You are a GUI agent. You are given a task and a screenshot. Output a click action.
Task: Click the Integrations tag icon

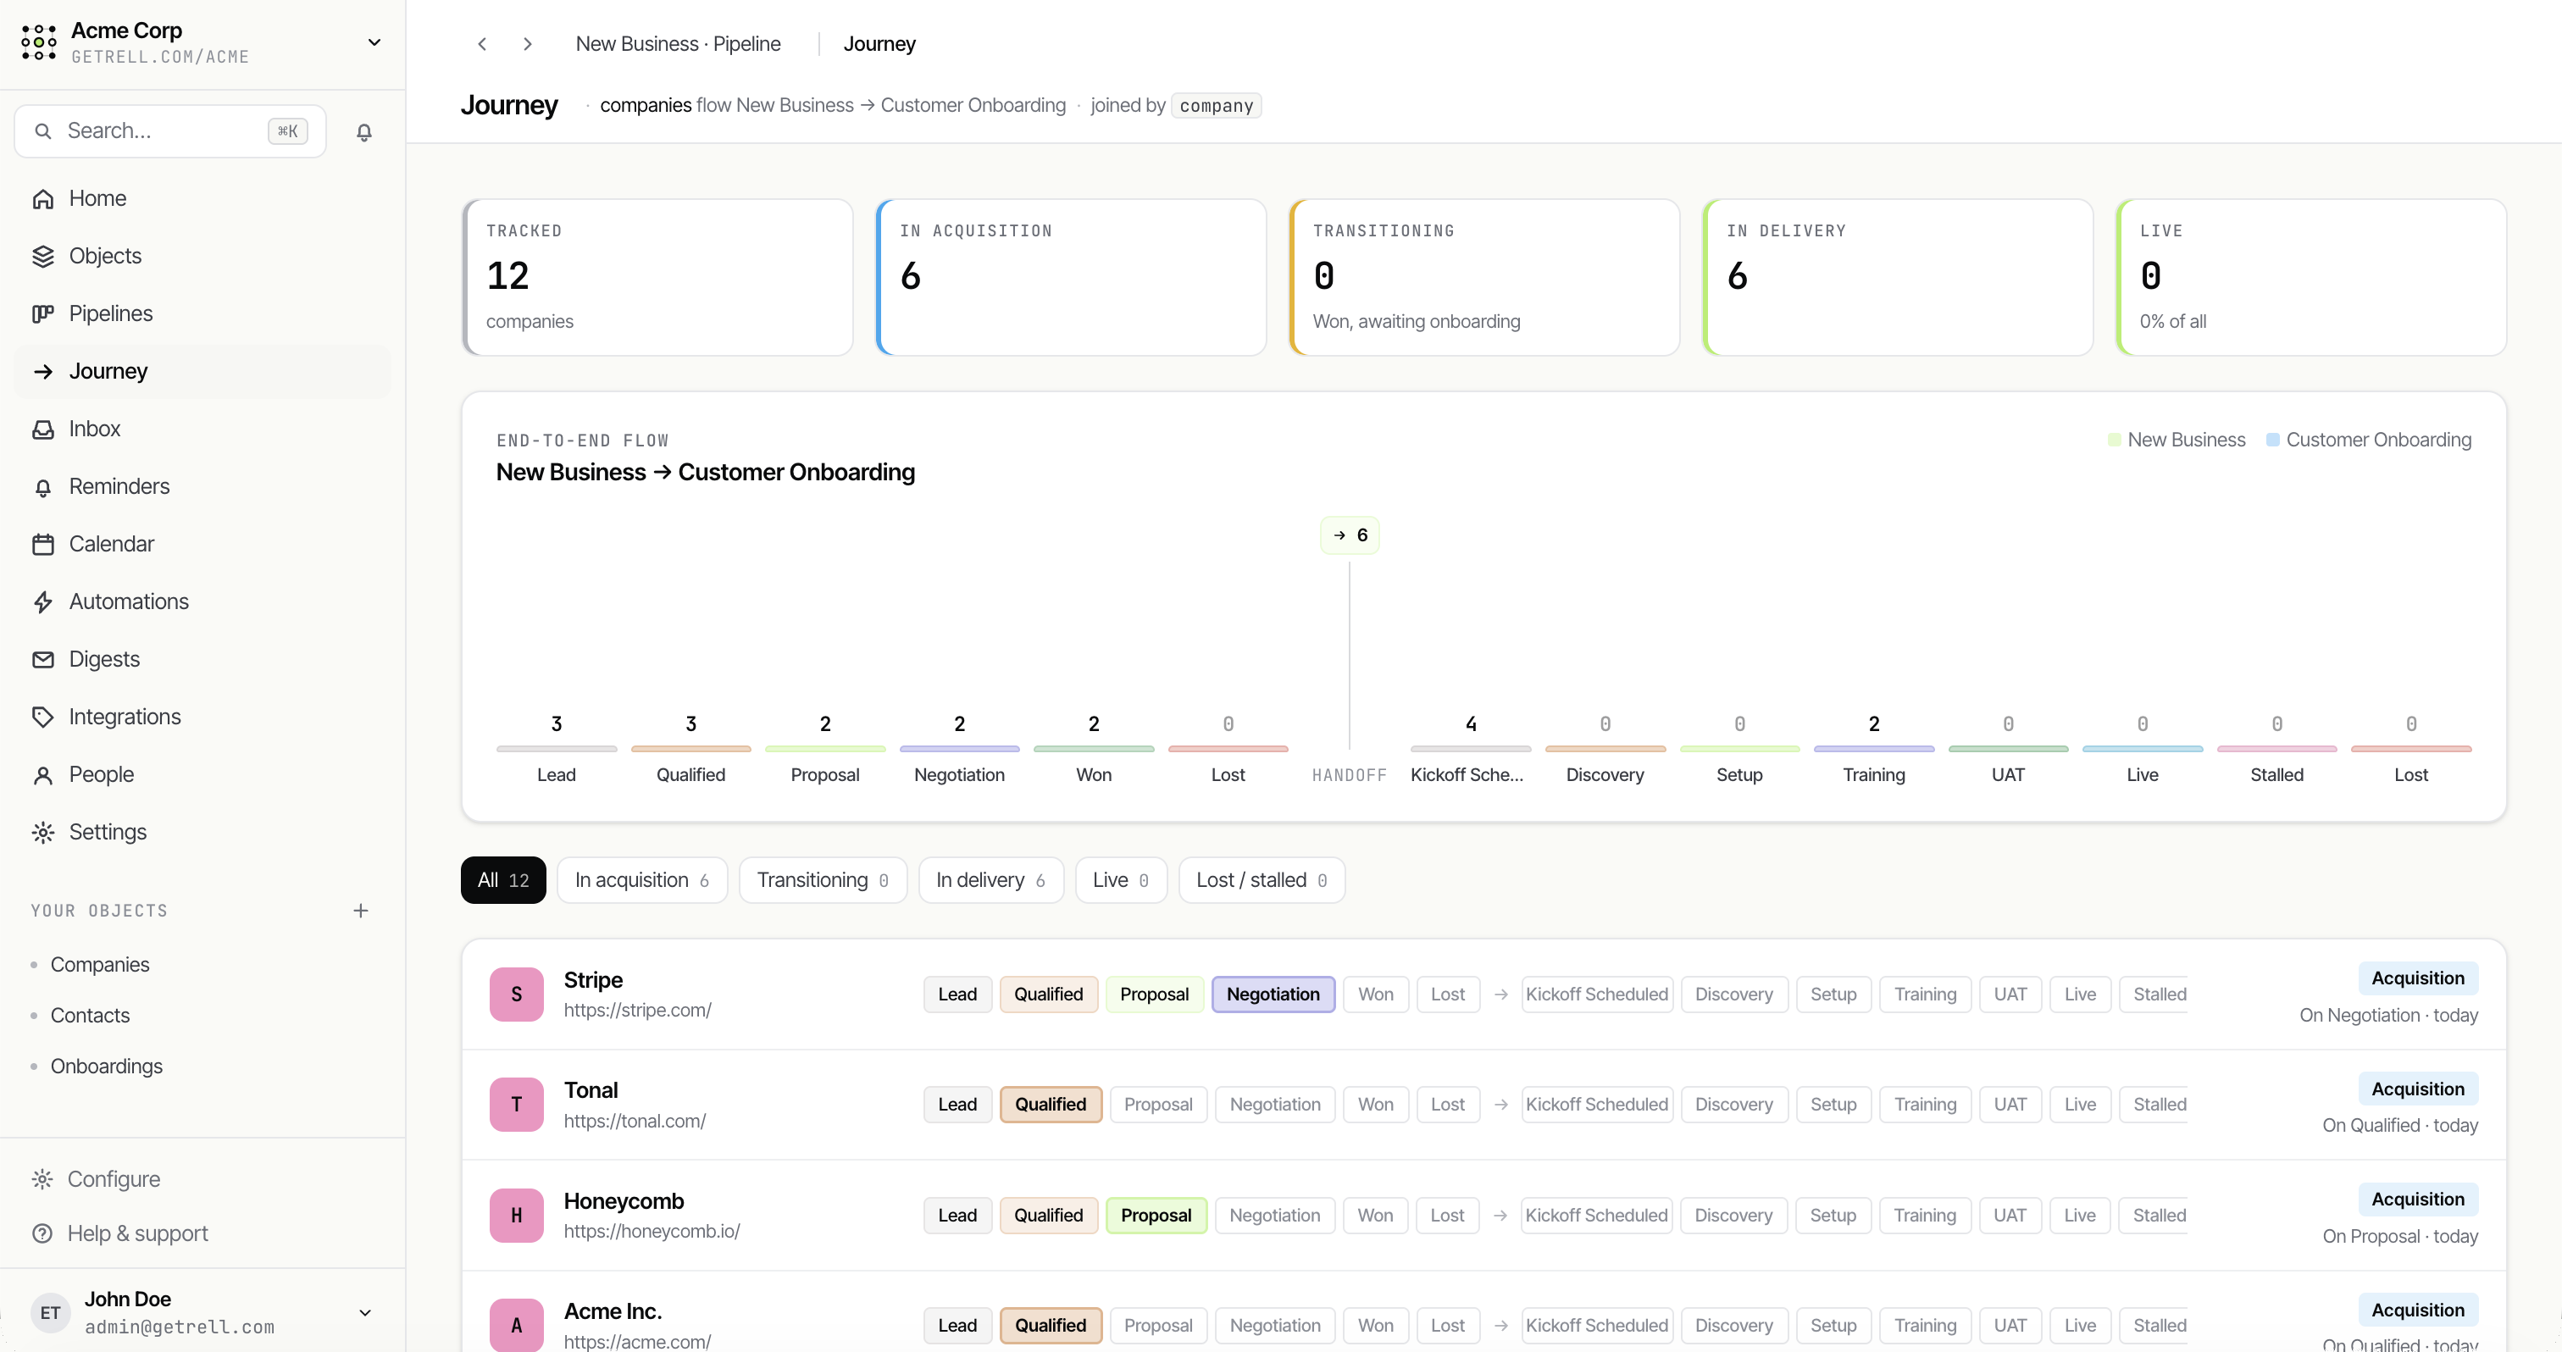pos(42,718)
